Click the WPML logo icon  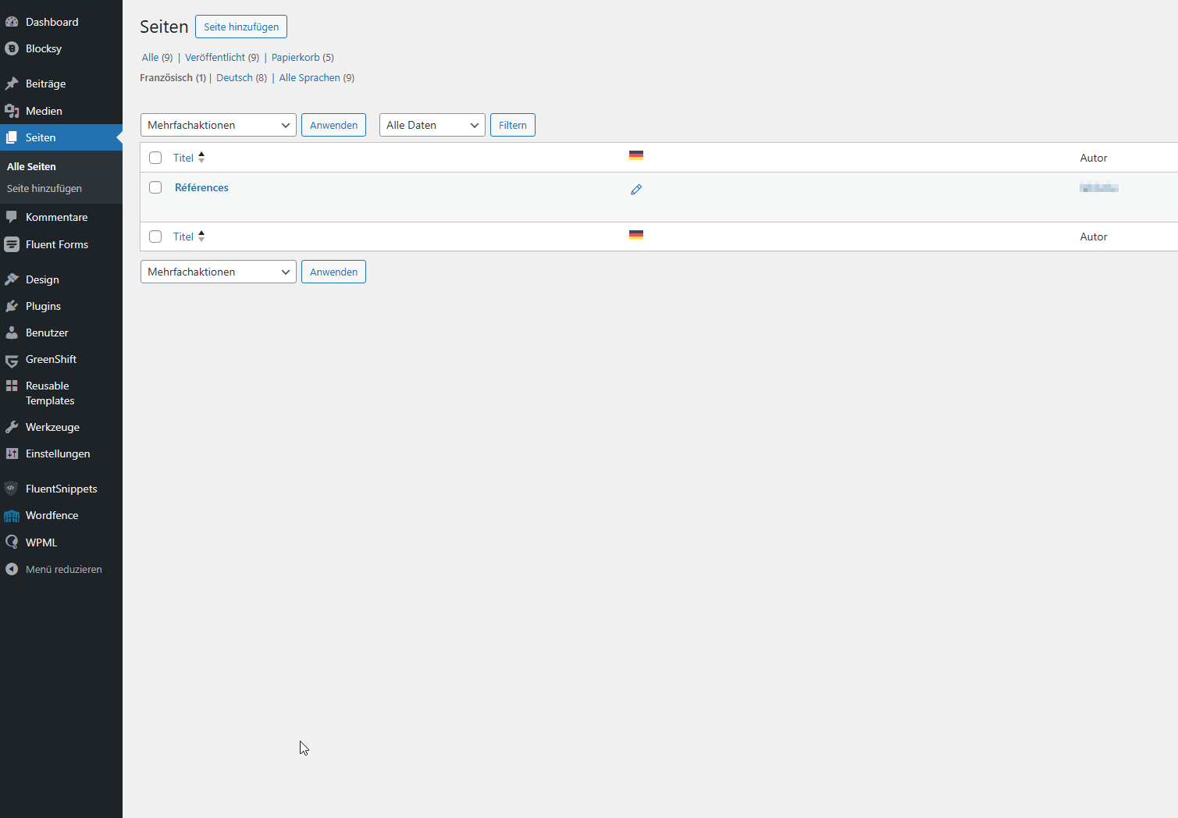[x=12, y=542]
